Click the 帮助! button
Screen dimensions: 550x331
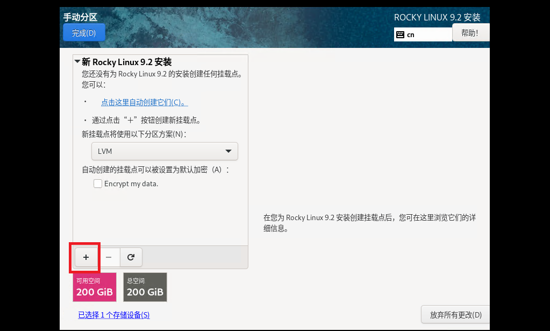point(470,33)
